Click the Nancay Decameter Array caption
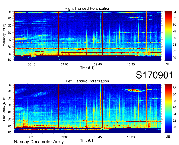 point(39,142)
